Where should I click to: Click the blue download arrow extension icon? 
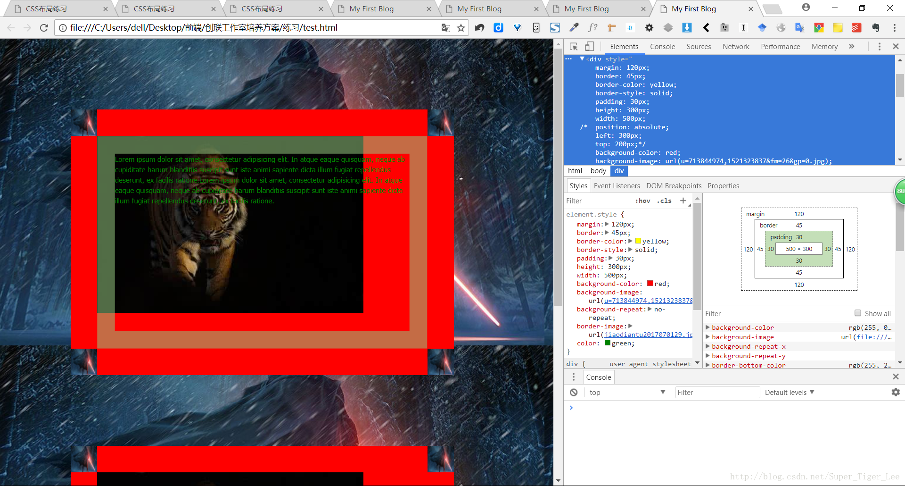[x=687, y=28]
